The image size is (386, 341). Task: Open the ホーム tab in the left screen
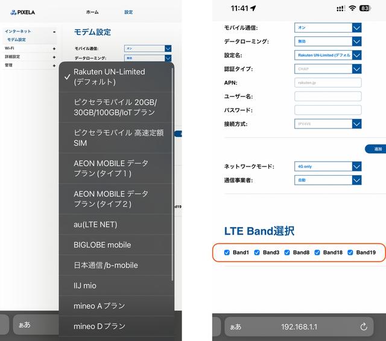(92, 12)
